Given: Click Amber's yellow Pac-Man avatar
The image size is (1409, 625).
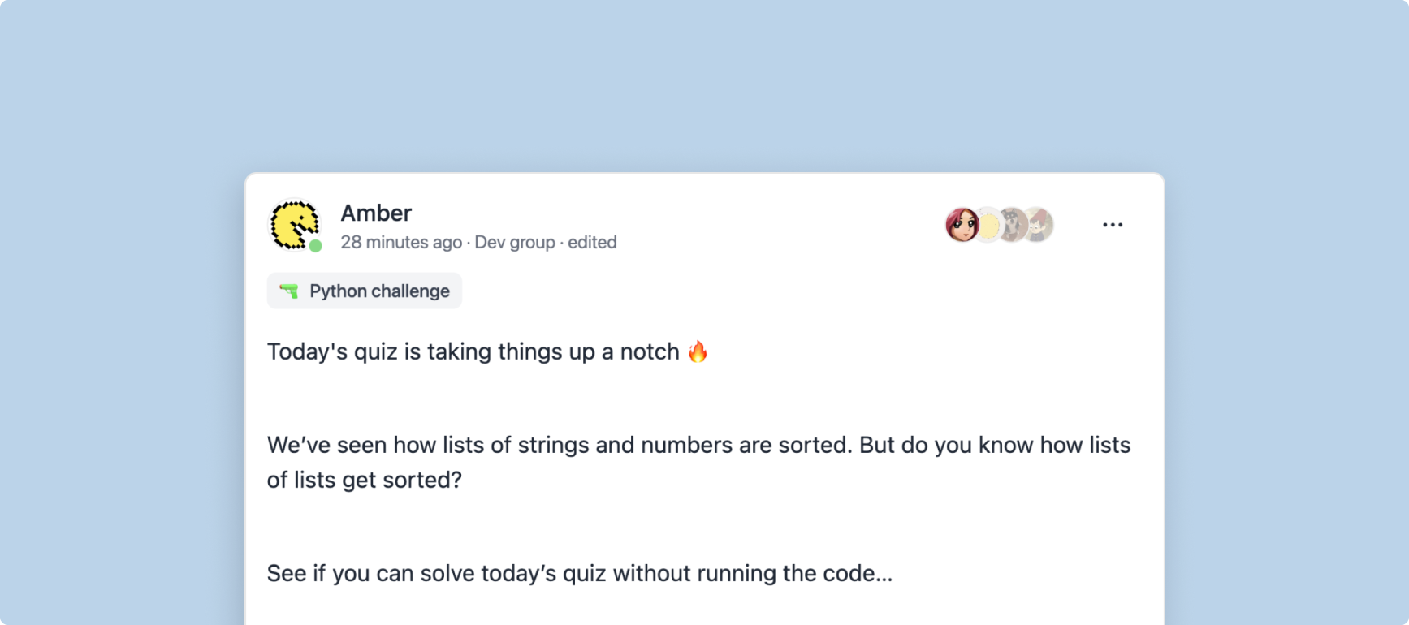Looking at the screenshot, I should pos(293,224).
